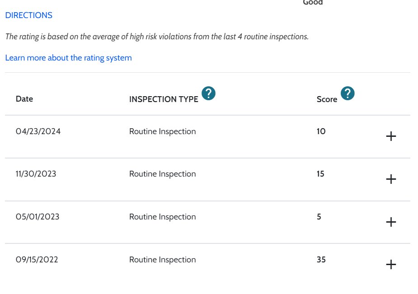Click the Score column header text
Screen dimensions: 418x294
pyautogui.click(x=327, y=99)
